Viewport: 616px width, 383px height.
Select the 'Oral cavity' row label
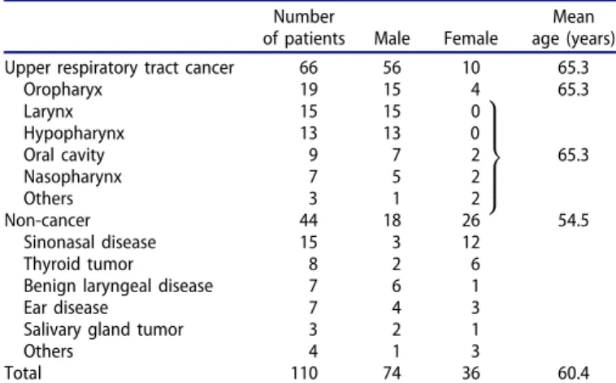pyautogui.click(x=64, y=156)
